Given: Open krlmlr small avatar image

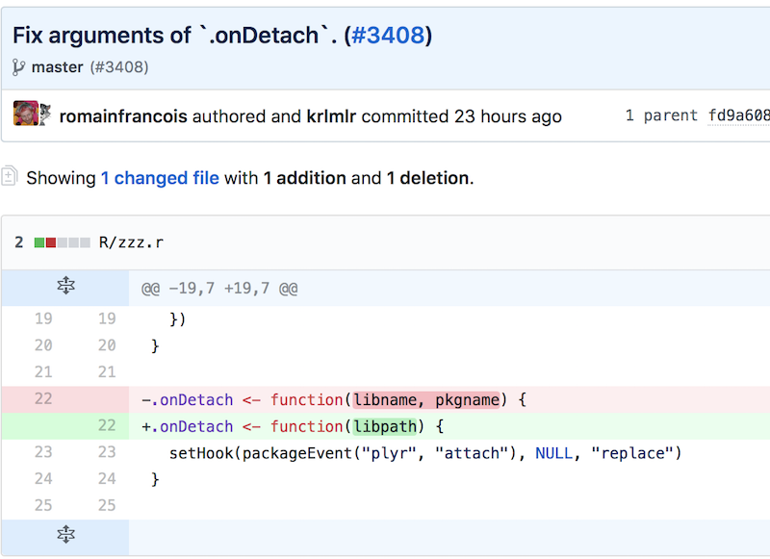Looking at the screenshot, I should click(x=45, y=114).
